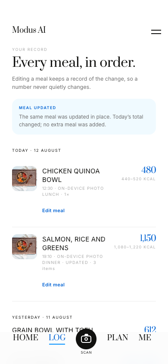
Task: Tap the Meal Updated notification banner
Action: pyautogui.click(x=84, y=116)
